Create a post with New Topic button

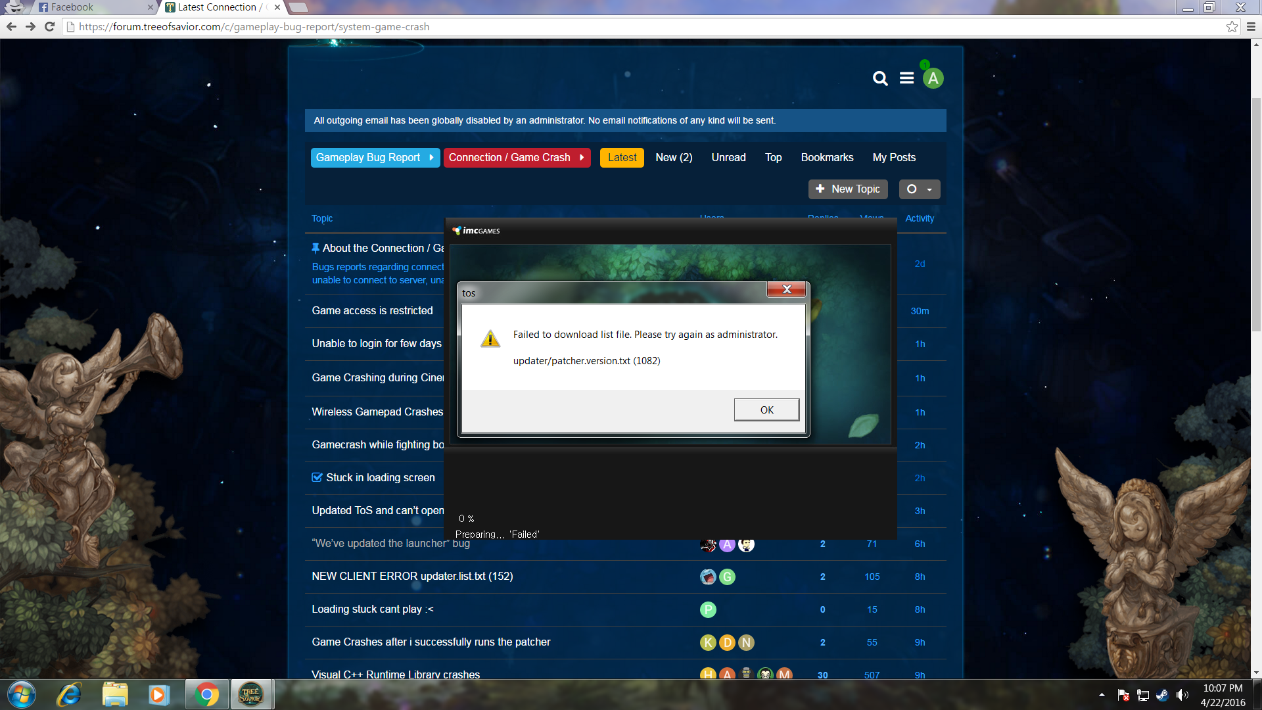(x=847, y=189)
